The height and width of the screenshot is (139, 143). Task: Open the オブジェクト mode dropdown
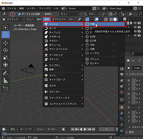pyautogui.click(x=13, y=20)
